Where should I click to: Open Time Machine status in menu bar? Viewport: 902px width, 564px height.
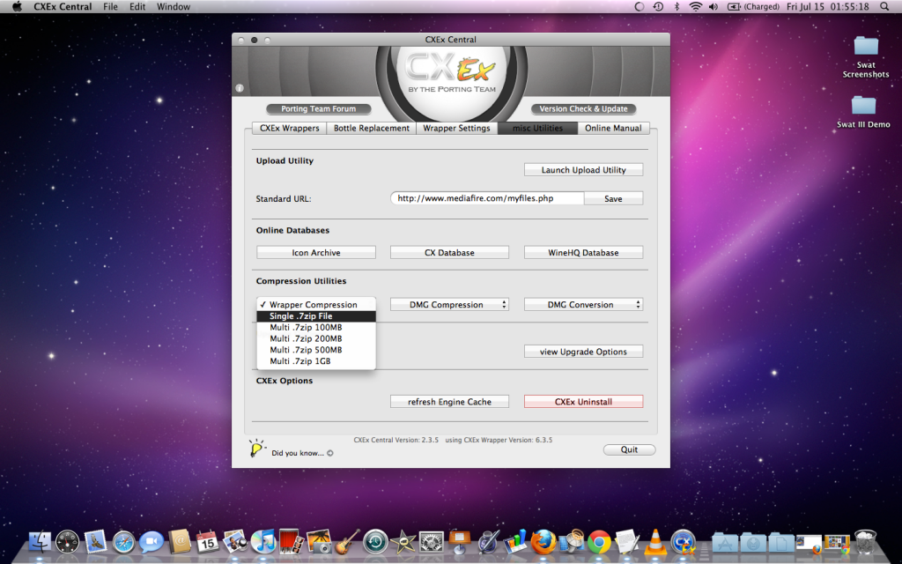[658, 7]
